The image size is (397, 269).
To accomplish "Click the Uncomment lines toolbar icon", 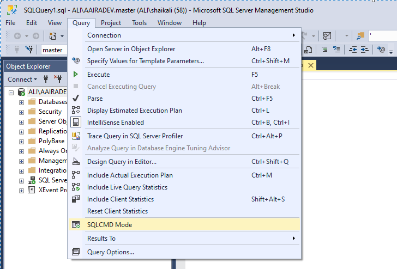I will pos(336,50).
